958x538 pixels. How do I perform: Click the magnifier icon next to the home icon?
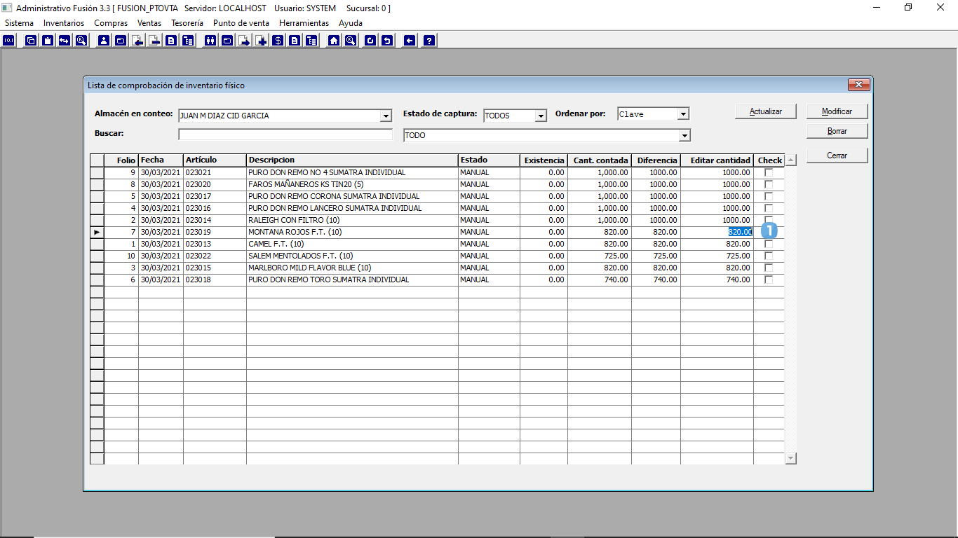coord(351,41)
